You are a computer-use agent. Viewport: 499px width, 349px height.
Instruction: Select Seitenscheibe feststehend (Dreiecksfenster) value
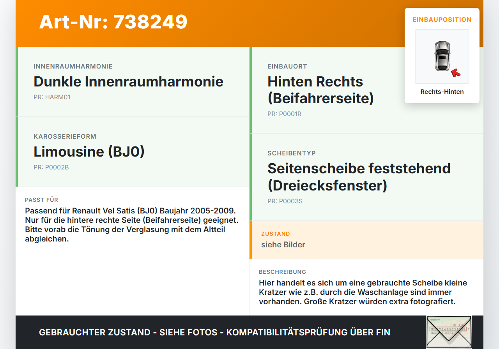pyautogui.click(x=359, y=177)
